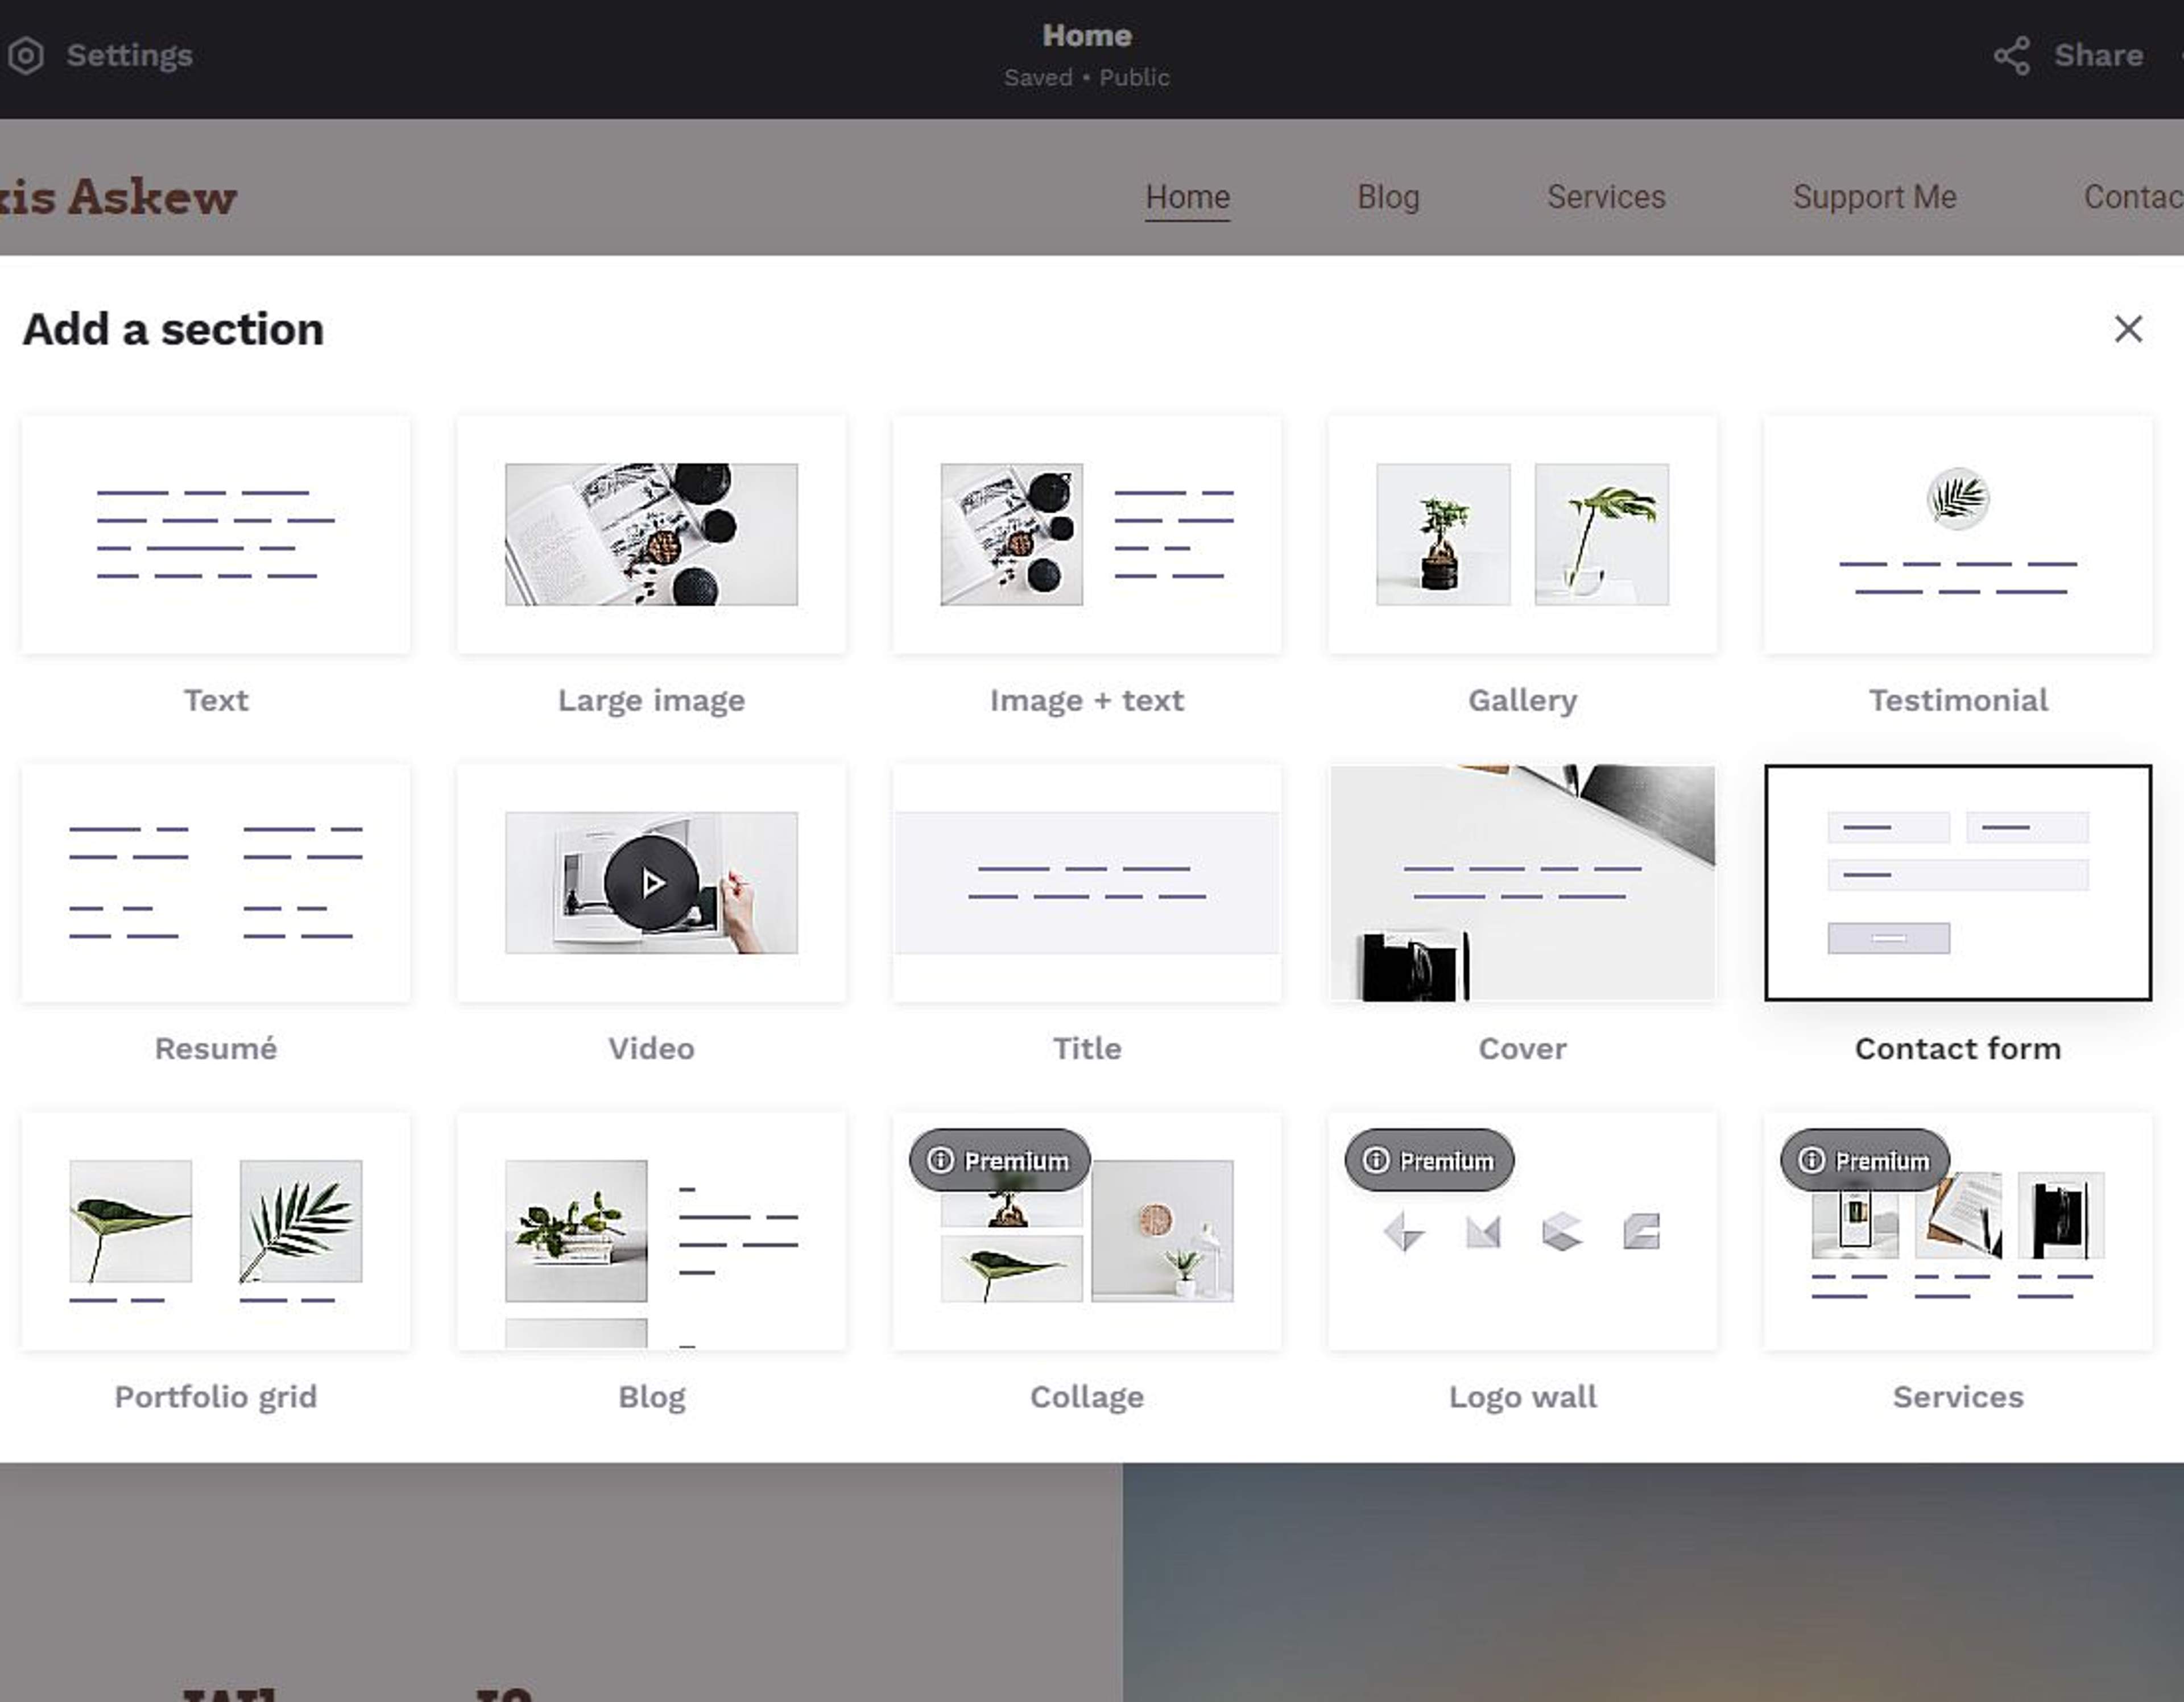
Task: Choose the Large image section
Action: (651, 535)
